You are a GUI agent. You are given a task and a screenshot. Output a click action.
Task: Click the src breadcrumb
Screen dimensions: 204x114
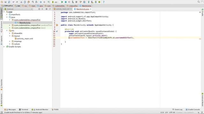(25, 6)
